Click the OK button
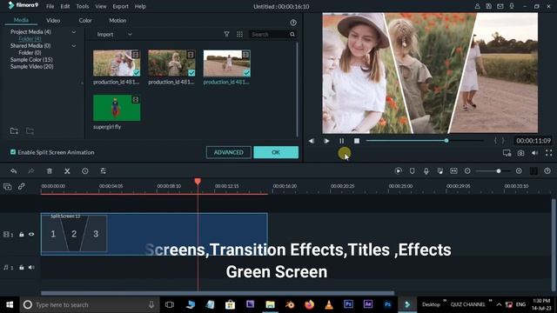Image resolution: width=557 pixels, height=313 pixels. coord(276,152)
